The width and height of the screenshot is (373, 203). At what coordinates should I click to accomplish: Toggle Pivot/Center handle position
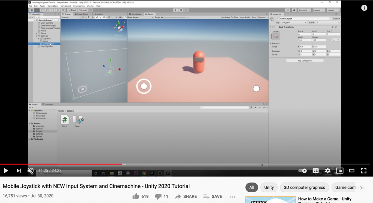[x=72, y=10]
